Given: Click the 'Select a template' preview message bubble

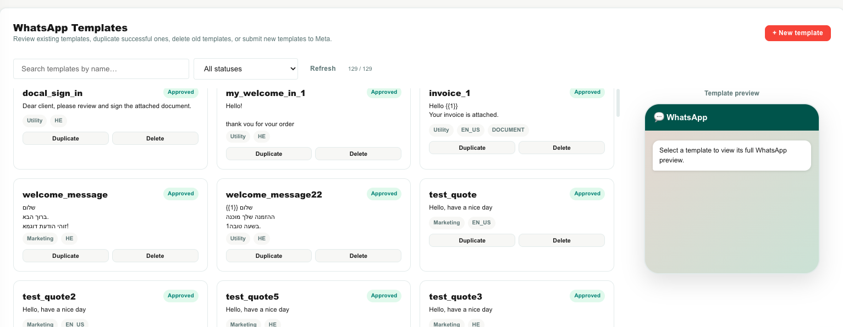Looking at the screenshot, I should click(732, 155).
